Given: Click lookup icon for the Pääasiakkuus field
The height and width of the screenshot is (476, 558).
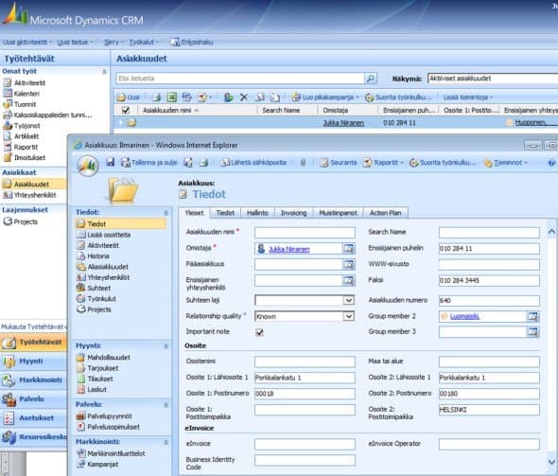Looking at the screenshot, I should [349, 264].
